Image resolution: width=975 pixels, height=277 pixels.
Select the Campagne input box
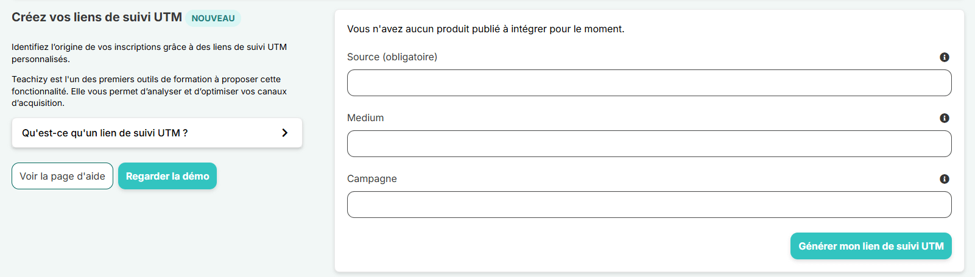click(649, 205)
